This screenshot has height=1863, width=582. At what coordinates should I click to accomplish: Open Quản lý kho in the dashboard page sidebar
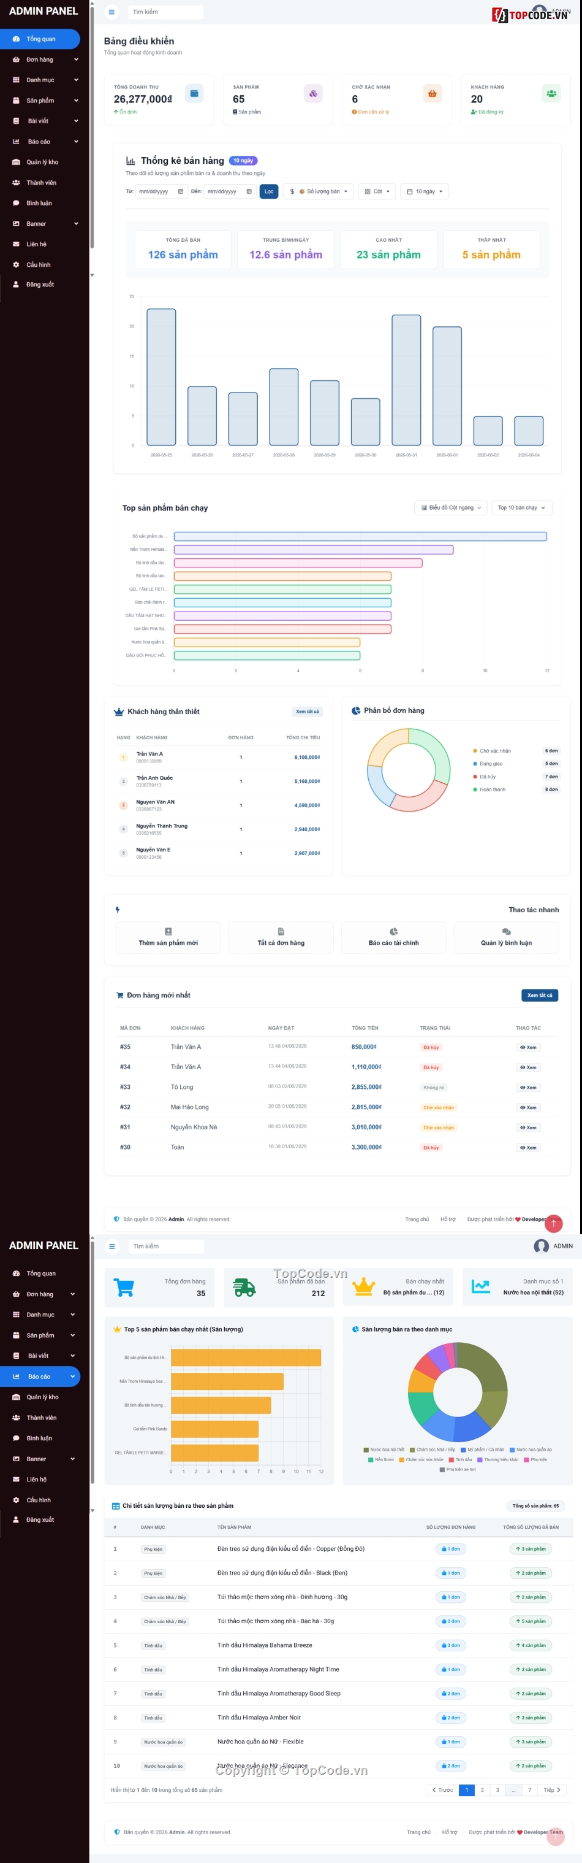pos(42,162)
